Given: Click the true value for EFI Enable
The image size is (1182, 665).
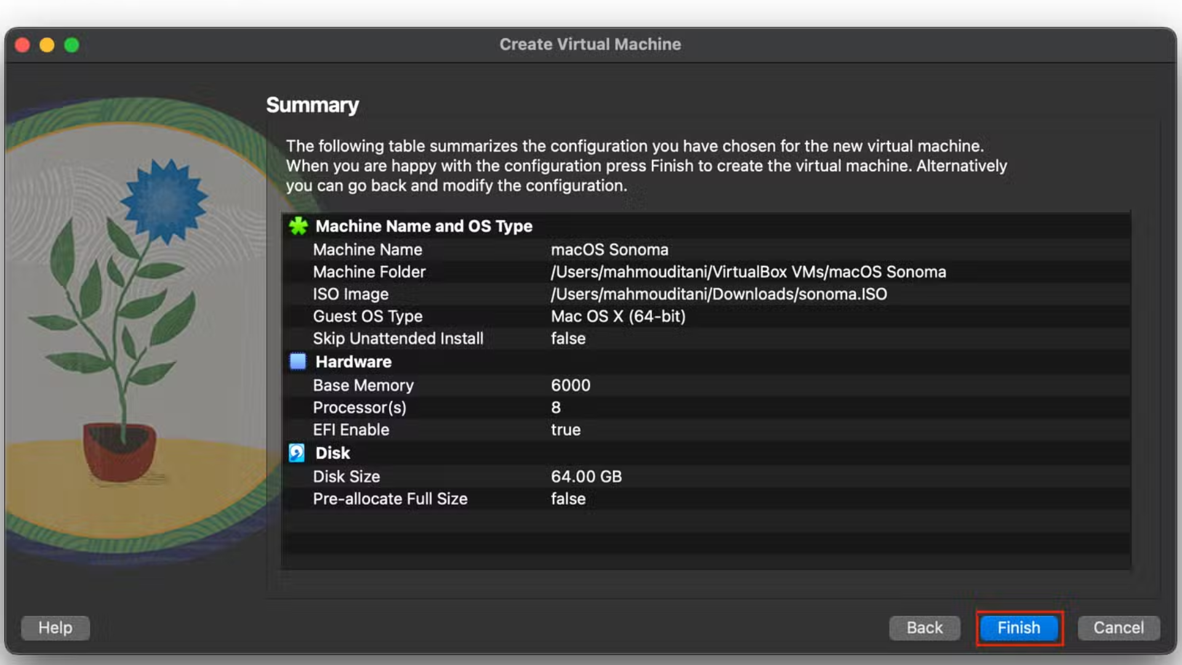Looking at the screenshot, I should [566, 429].
